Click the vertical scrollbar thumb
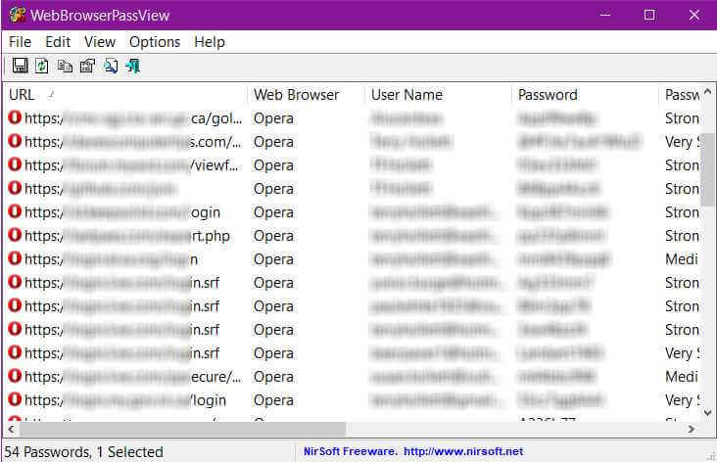 click(708, 168)
